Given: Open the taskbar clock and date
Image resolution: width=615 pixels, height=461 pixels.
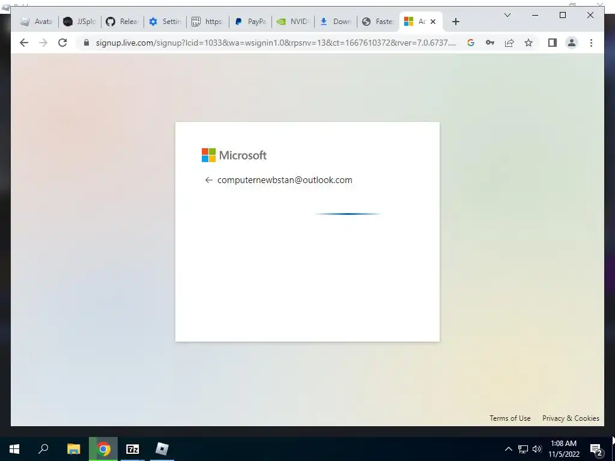Looking at the screenshot, I should (x=563, y=449).
